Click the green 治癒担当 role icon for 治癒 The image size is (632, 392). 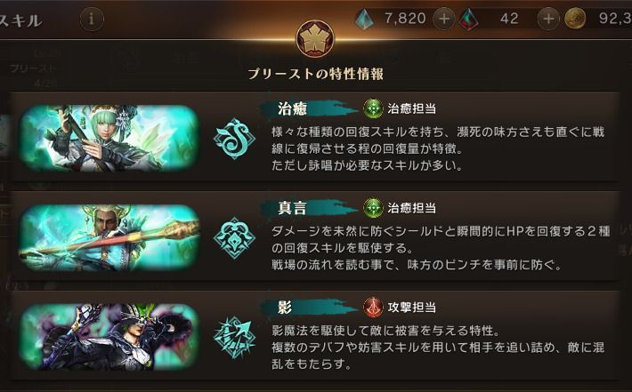pos(373,108)
